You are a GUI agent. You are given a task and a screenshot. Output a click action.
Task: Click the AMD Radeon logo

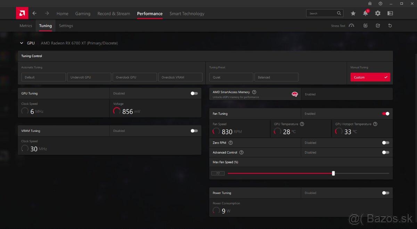[22, 13]
